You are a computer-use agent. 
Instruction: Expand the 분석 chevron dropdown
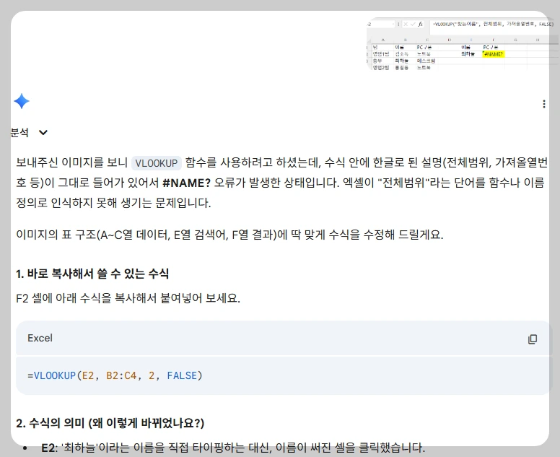click(43, 133)
